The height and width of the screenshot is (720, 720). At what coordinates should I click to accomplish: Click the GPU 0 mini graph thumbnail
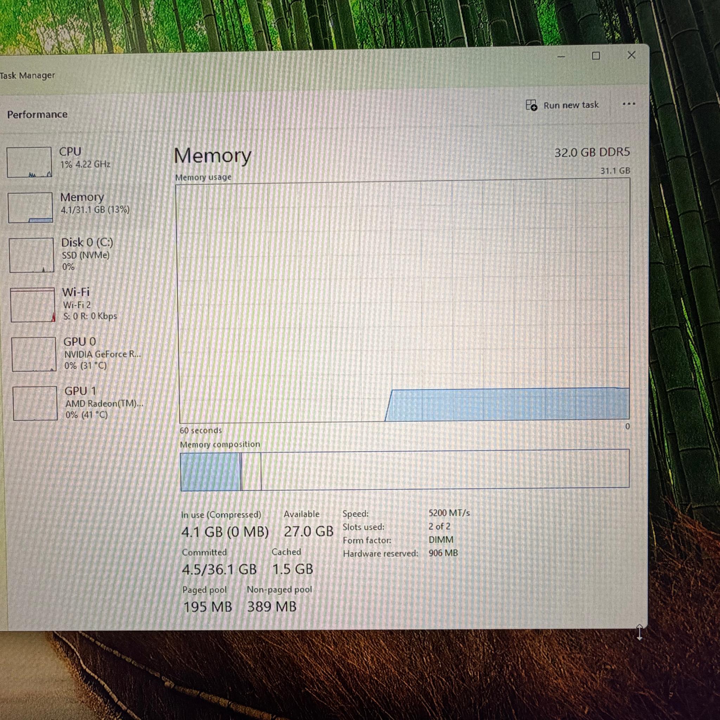pos(34,354)
